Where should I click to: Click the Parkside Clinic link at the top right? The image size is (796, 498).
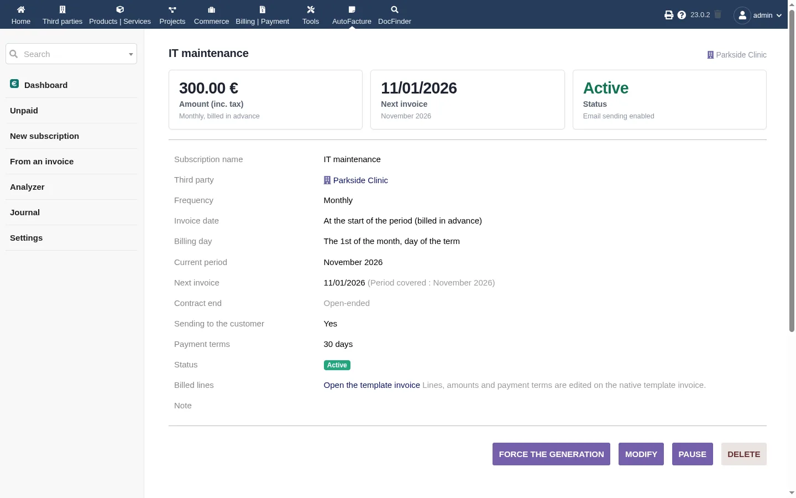pyautogui.click(x=741, y=55)
